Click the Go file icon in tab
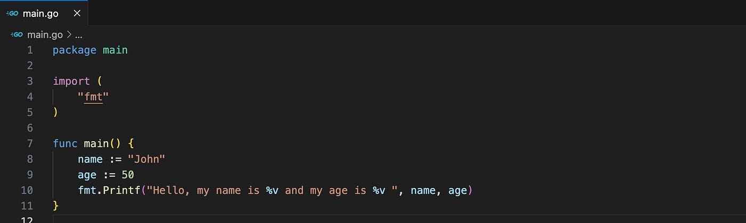 [12, 14]
